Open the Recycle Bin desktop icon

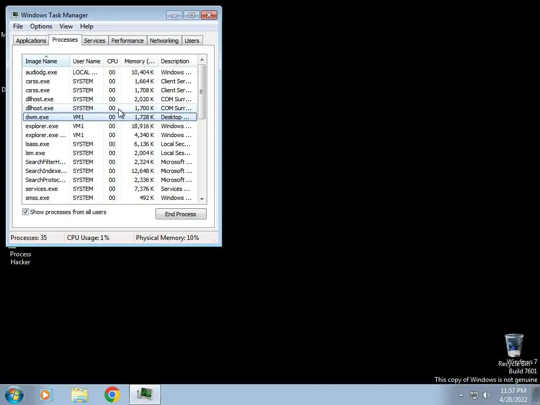tap(514, 350)
